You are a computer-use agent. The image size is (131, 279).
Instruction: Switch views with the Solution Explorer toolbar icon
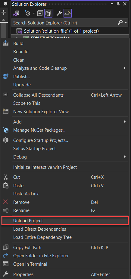point(16,13)
